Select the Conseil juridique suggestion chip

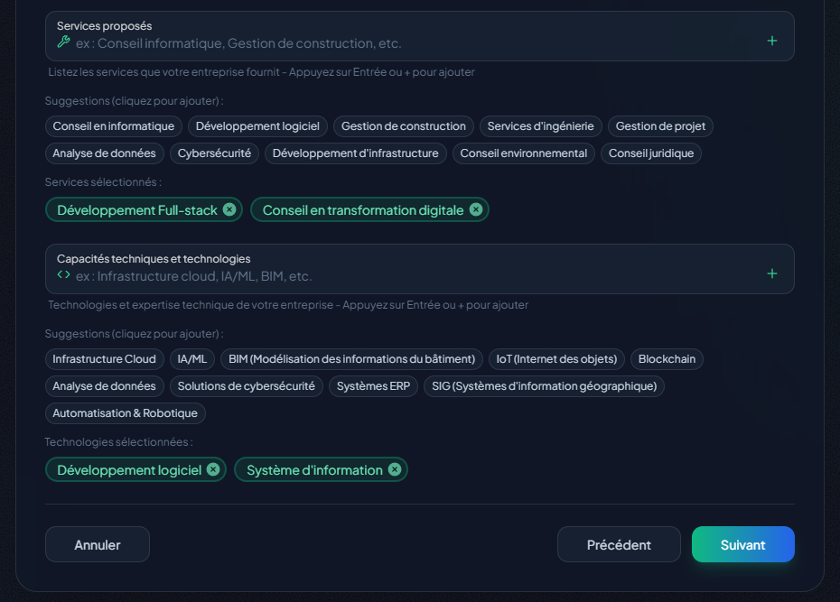click(650, 153)
